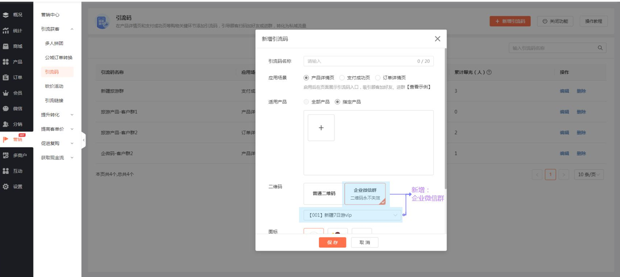Open the 微信 WeChat sidebar icon
620x277 pixels.
(6, 109)
